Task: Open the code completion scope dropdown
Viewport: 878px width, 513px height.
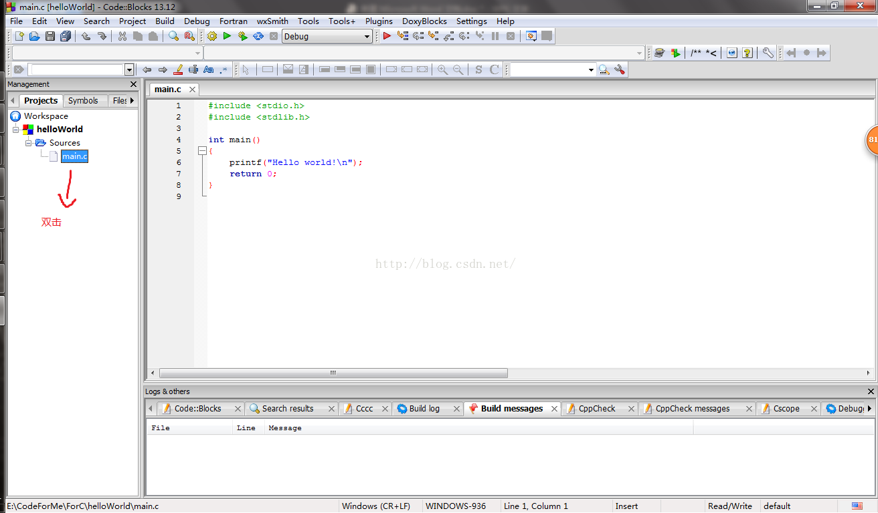Action: click(107, 53)
